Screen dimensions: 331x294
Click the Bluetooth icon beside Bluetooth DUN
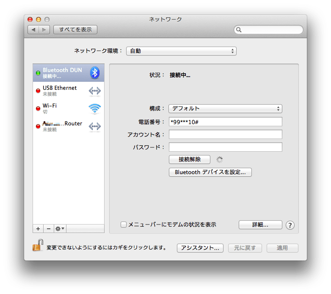pyautogui.click(x=94, y=73)
